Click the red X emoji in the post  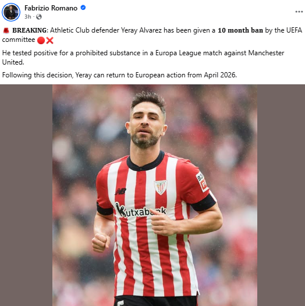50,40
